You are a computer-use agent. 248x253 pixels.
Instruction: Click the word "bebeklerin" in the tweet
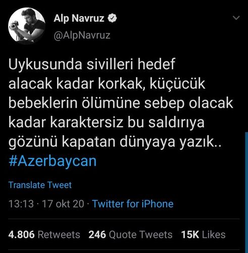pos(43,103)
